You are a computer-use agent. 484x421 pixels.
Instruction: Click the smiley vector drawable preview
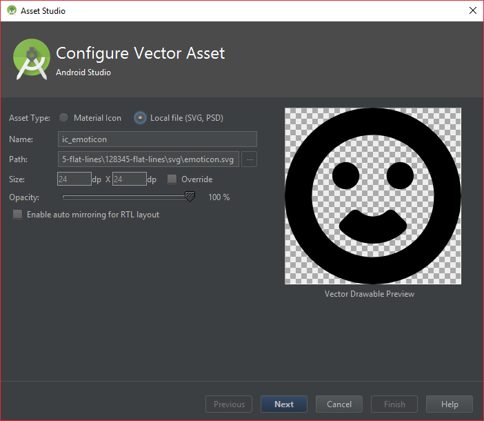pos(373,196)
